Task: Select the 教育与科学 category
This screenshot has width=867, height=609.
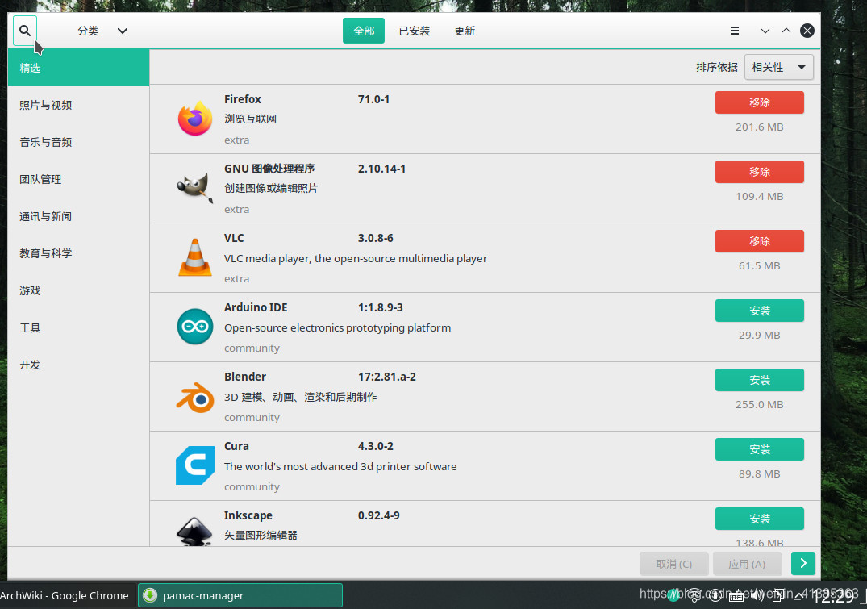Action: (x=78, y=253)
